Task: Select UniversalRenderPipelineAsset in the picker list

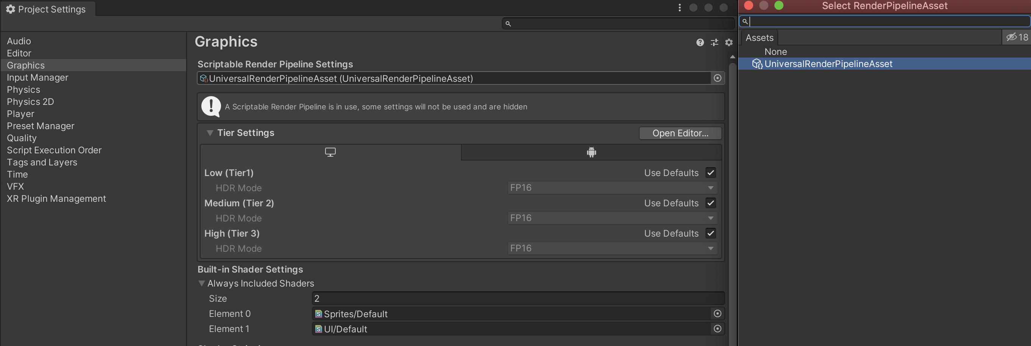Action: (885, 64)
